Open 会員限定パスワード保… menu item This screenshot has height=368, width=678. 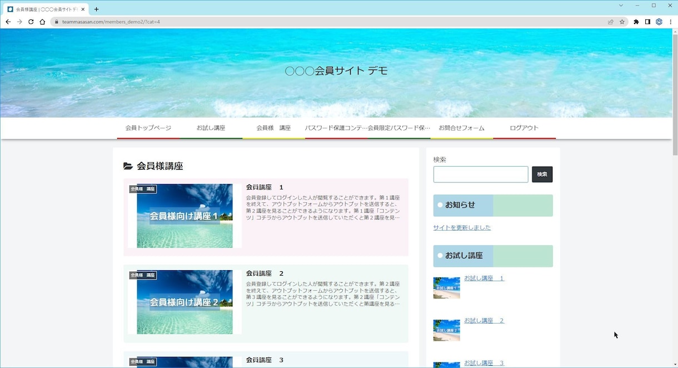(399, 128)
